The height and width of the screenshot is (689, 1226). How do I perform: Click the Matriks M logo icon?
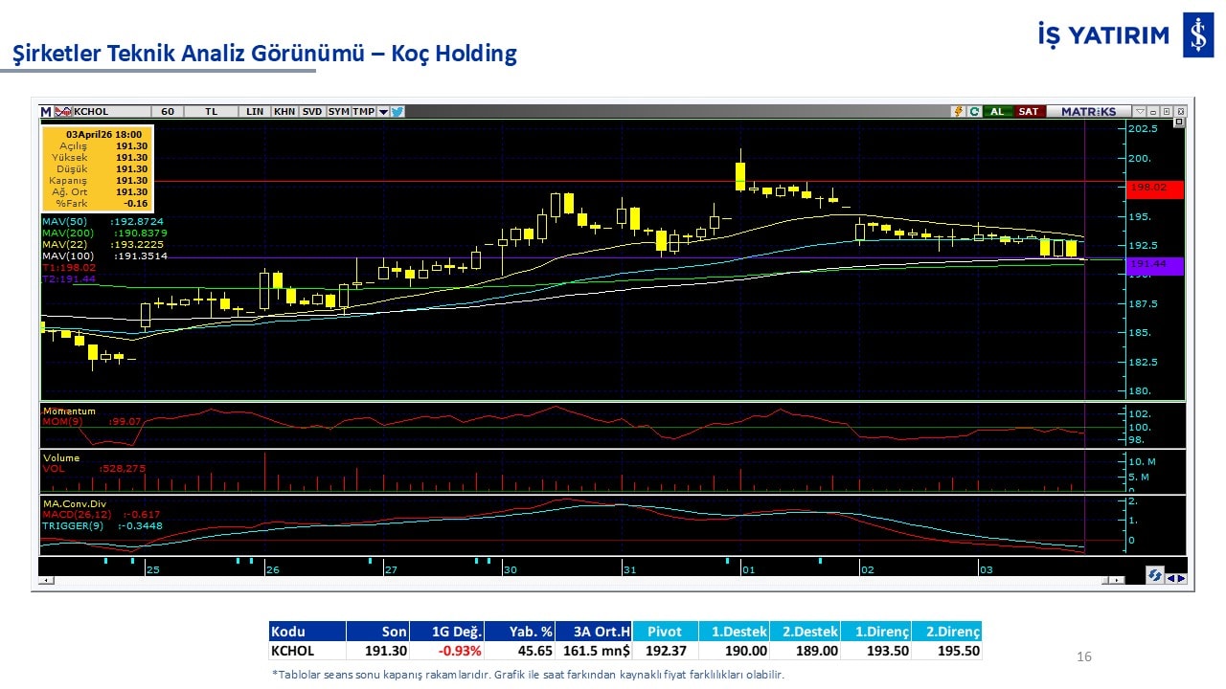[x=45, y=112]
